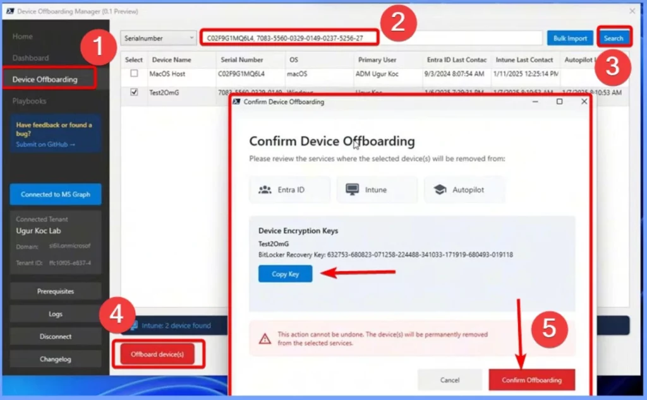Open the Home page in sidebar
Viewport: 647px width, 400px height.
[x=22, y=36]
